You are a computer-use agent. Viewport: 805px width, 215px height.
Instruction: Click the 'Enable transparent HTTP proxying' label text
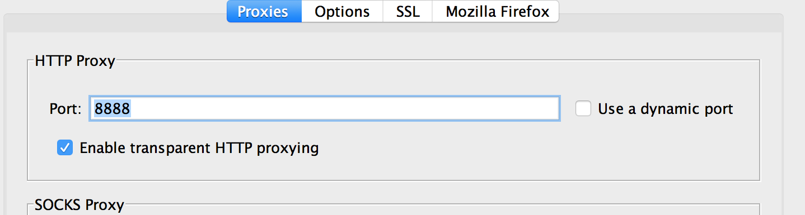coord(199,149)
